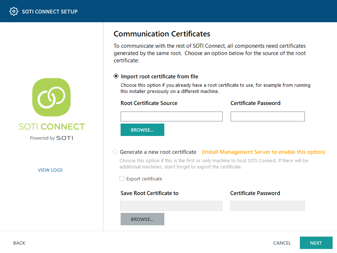
Task: Click the Communication Certificates heading
Action: (162, 34)
